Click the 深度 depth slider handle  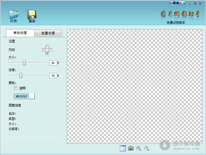tap(21, 76)
